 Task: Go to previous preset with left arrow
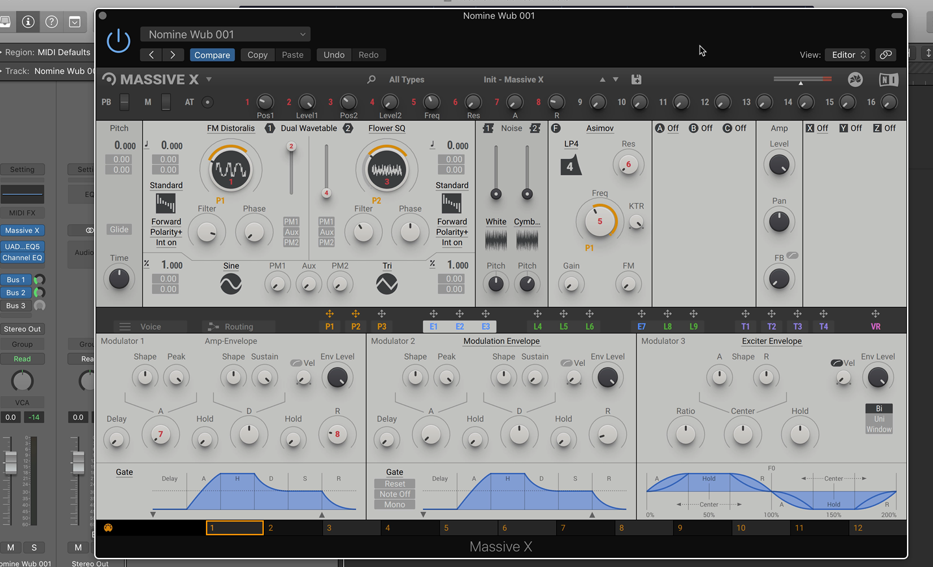point(151,55)
